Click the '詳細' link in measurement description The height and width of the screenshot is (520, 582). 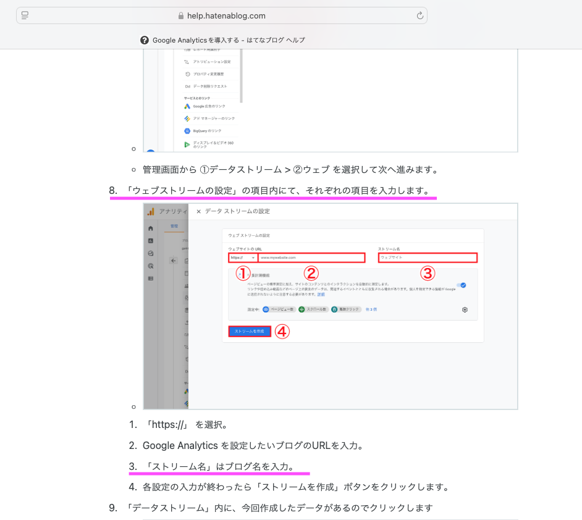[321, 295]
